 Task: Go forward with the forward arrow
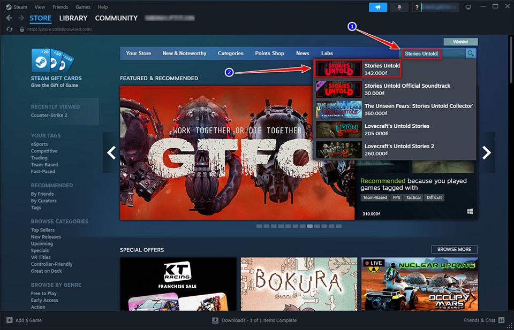click(21, 18)
